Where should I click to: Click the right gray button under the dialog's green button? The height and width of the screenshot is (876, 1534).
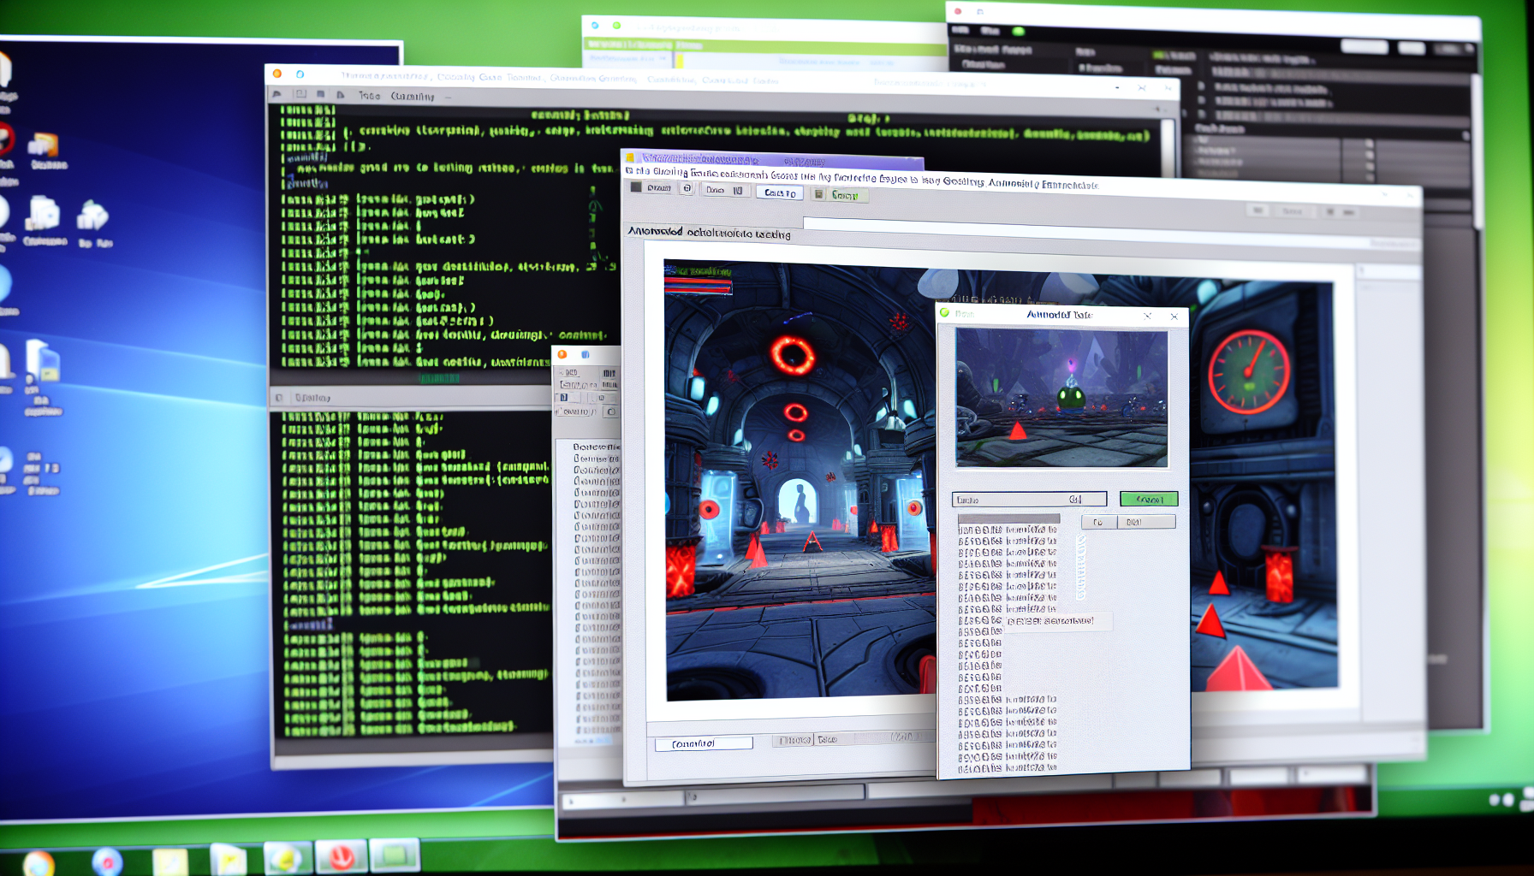pos(1146,522)
